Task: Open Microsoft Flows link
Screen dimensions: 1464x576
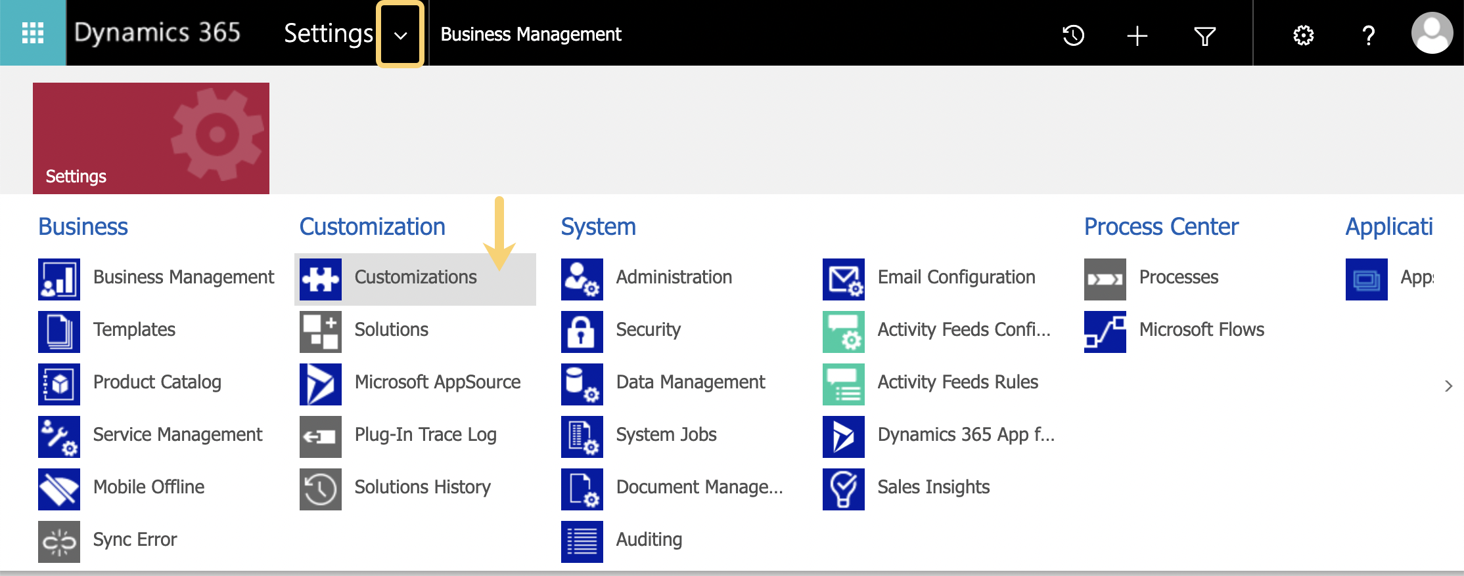Action: [x=1202, y=329]
